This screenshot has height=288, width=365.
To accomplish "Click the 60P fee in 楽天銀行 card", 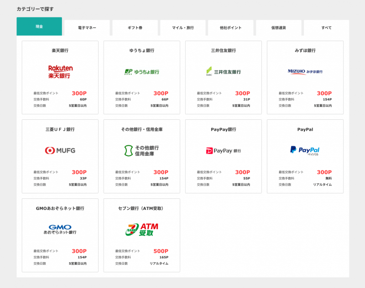I will (83, 99).
